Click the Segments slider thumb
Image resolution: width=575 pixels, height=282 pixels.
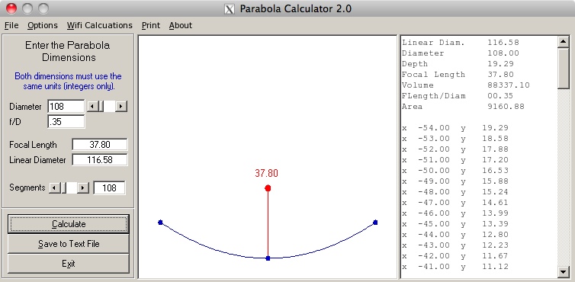(63, 187)
